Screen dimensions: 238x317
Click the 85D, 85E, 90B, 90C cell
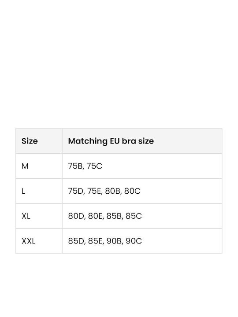pos(142,241)
